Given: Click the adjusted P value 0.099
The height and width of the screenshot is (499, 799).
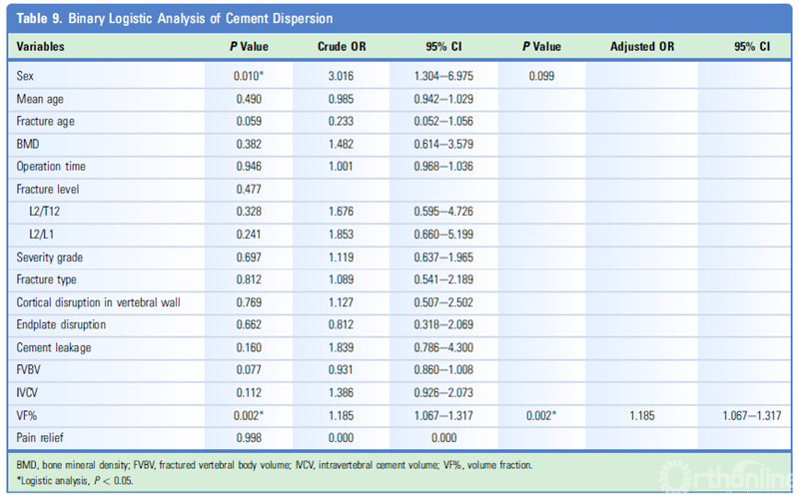Looking at the screenshot, I should coord(540,75).
